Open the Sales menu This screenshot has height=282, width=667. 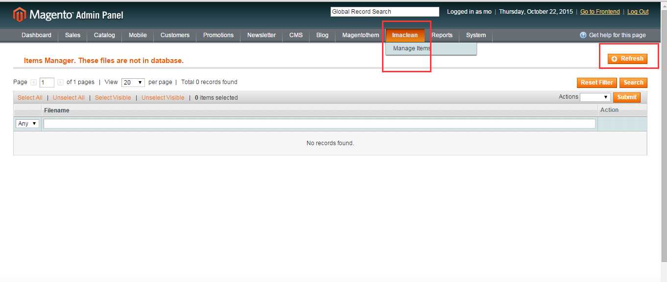pyautogui.click(x=72, y=35)
